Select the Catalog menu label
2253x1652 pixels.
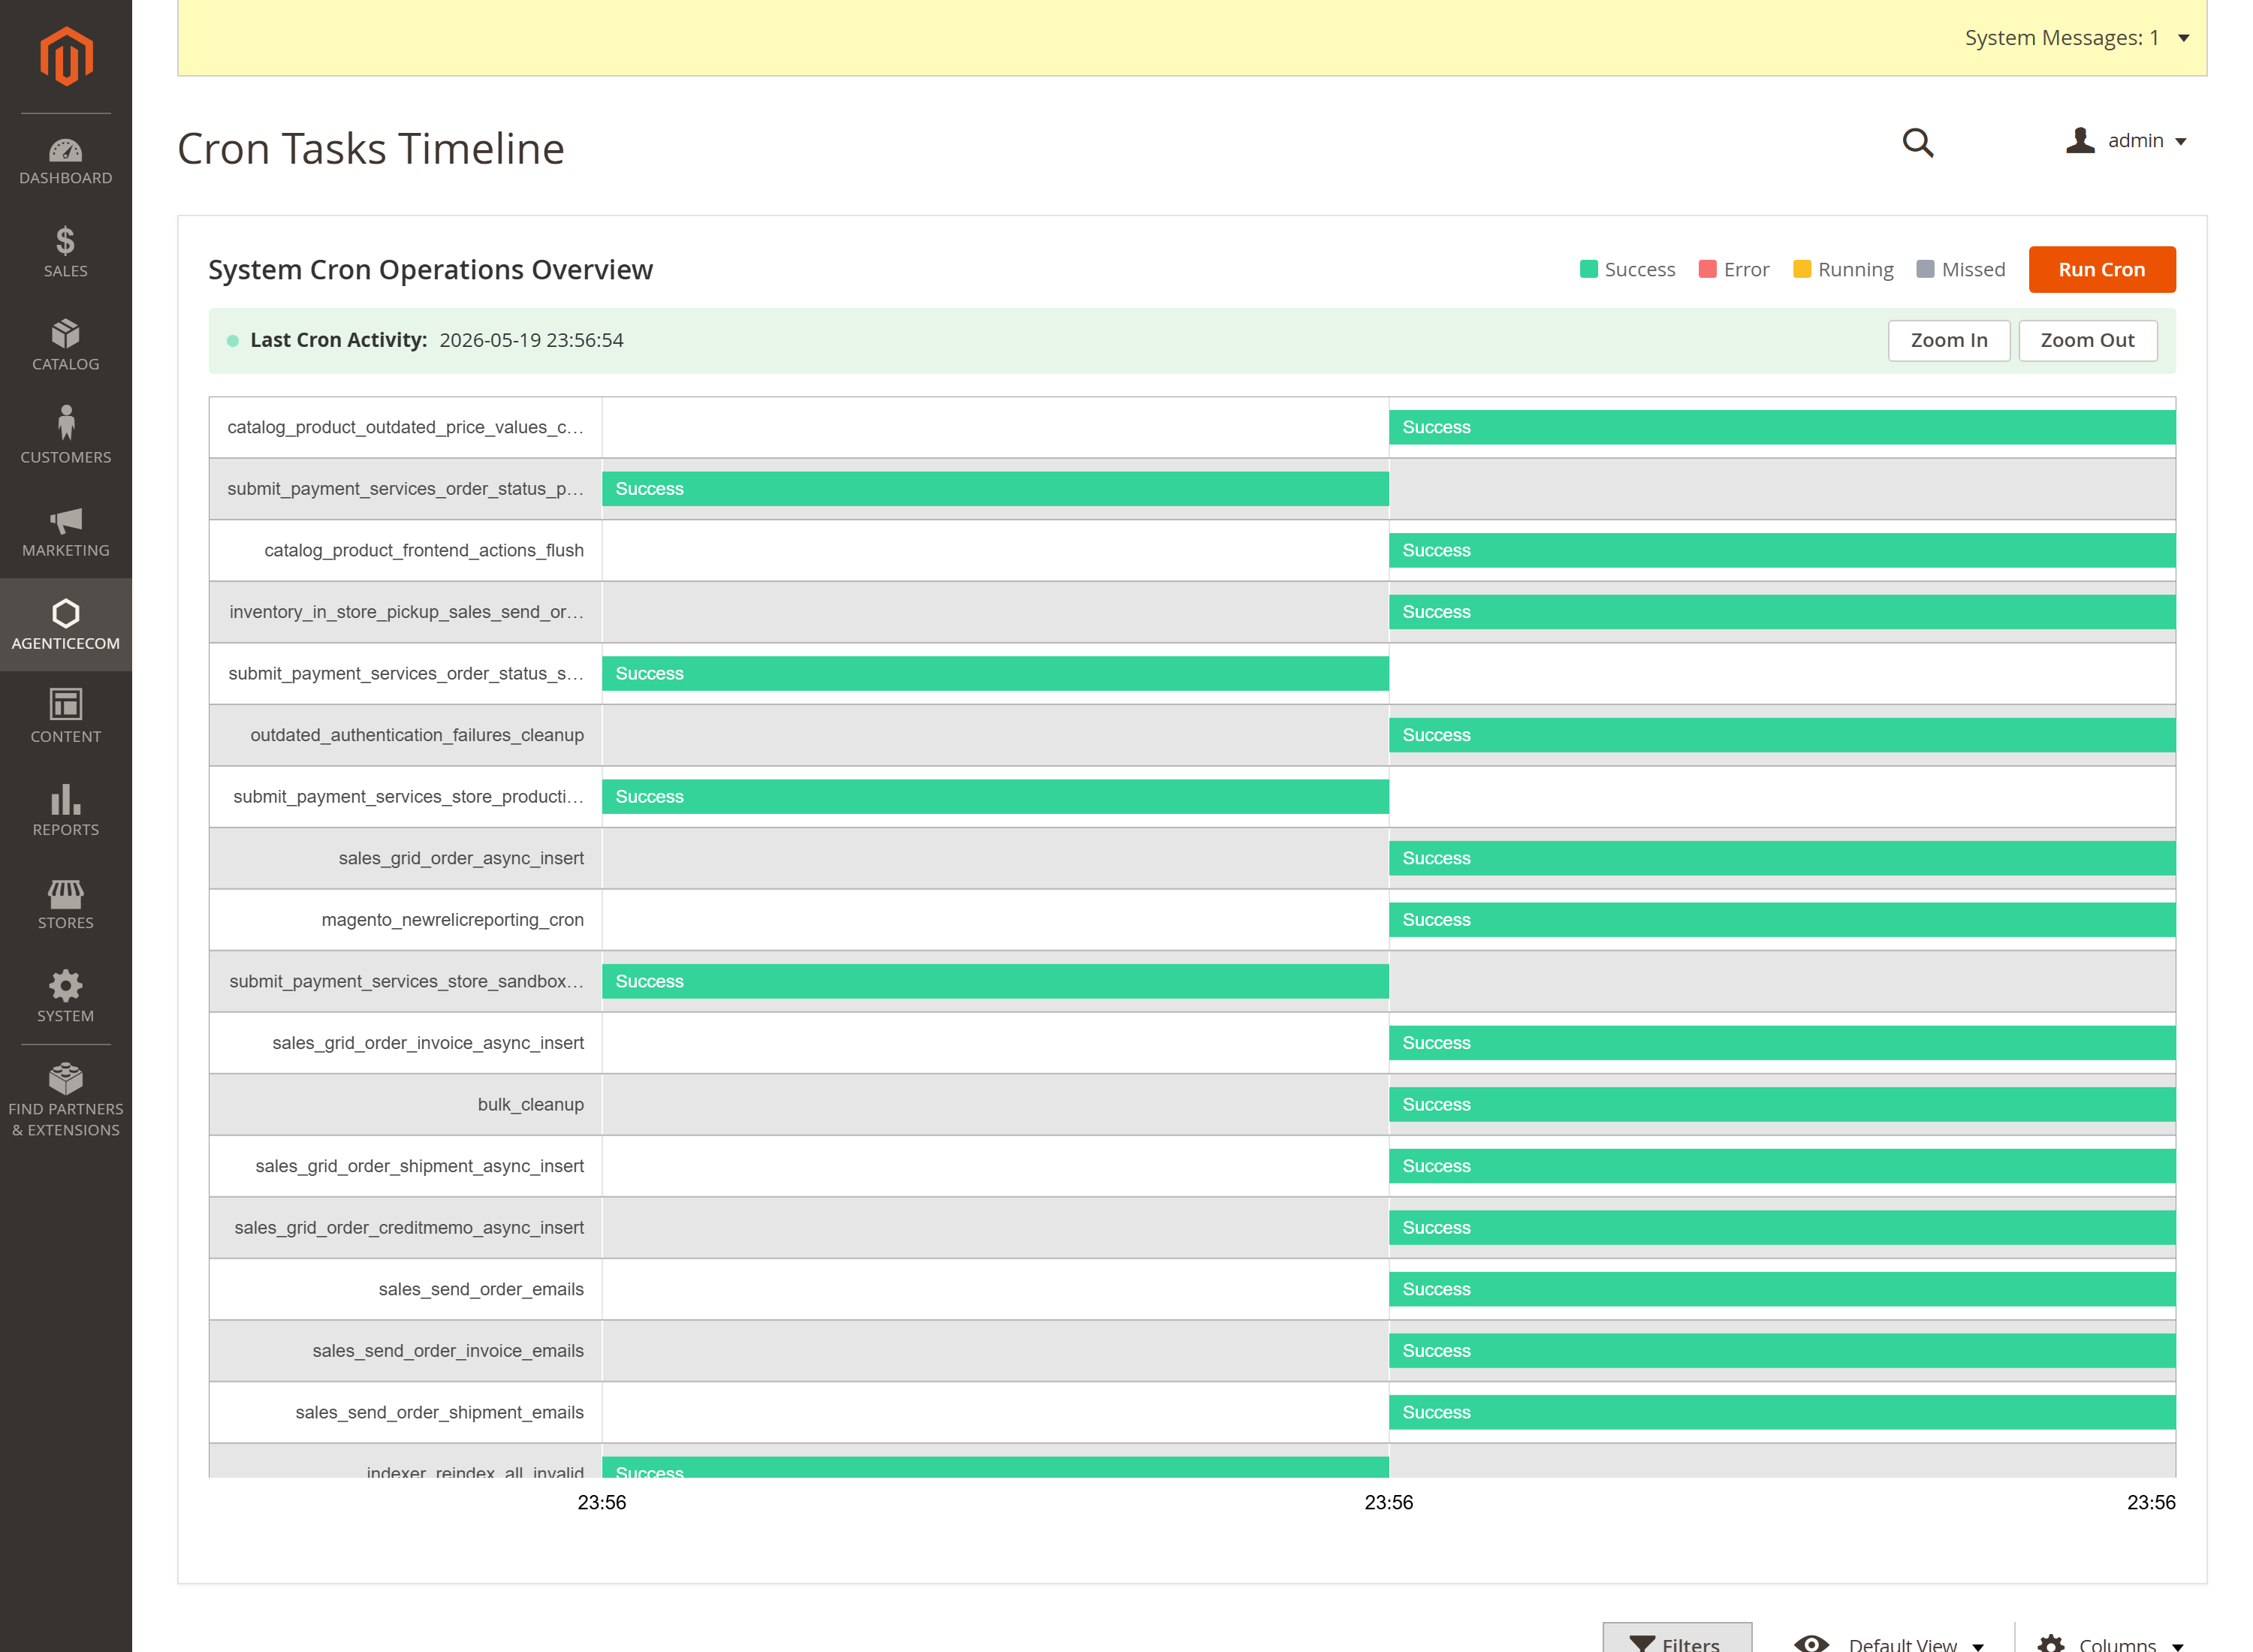66,364
